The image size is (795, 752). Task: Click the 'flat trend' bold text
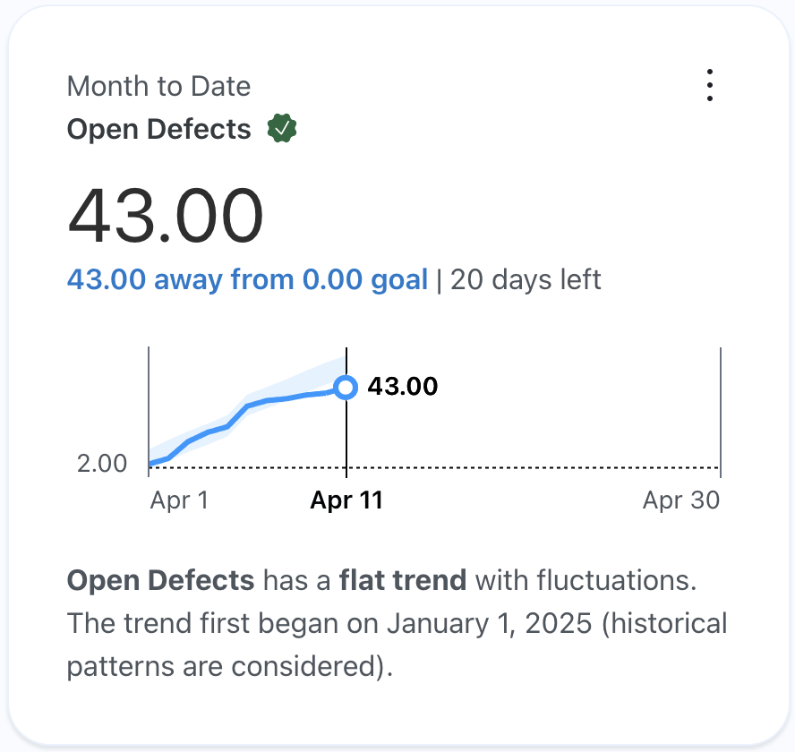403,580
